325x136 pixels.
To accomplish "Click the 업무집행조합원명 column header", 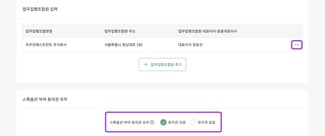I will pos(39,31).
